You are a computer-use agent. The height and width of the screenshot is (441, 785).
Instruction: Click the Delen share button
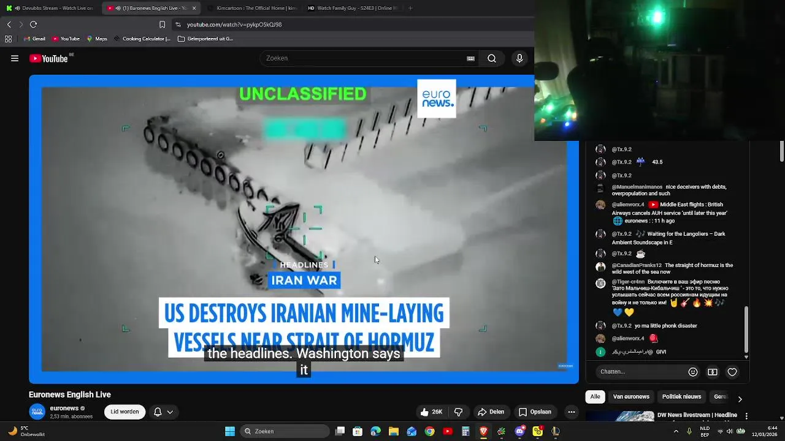(491, 412)
